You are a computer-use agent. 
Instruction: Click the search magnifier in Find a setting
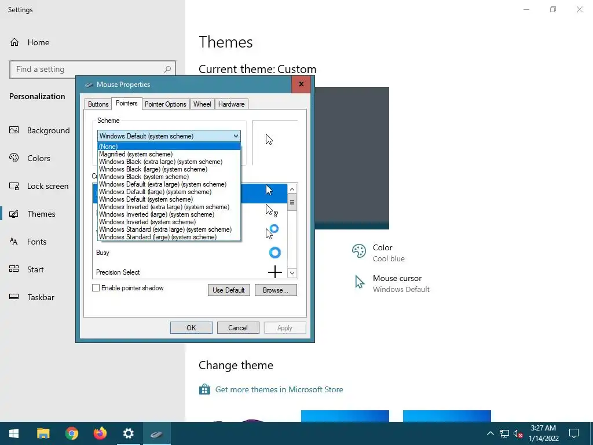167,70
